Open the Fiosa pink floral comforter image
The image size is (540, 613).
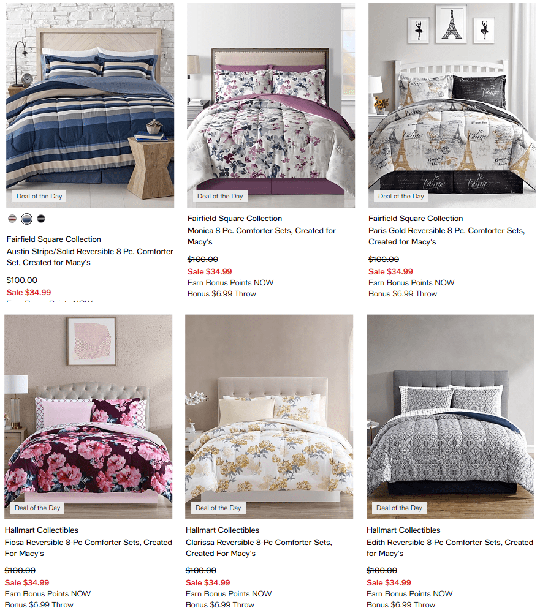coord(88,417)
